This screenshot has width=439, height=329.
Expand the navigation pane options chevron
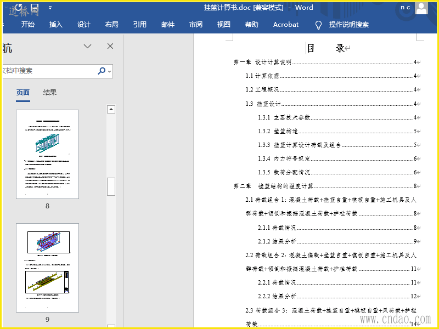[x=88, y=46]
